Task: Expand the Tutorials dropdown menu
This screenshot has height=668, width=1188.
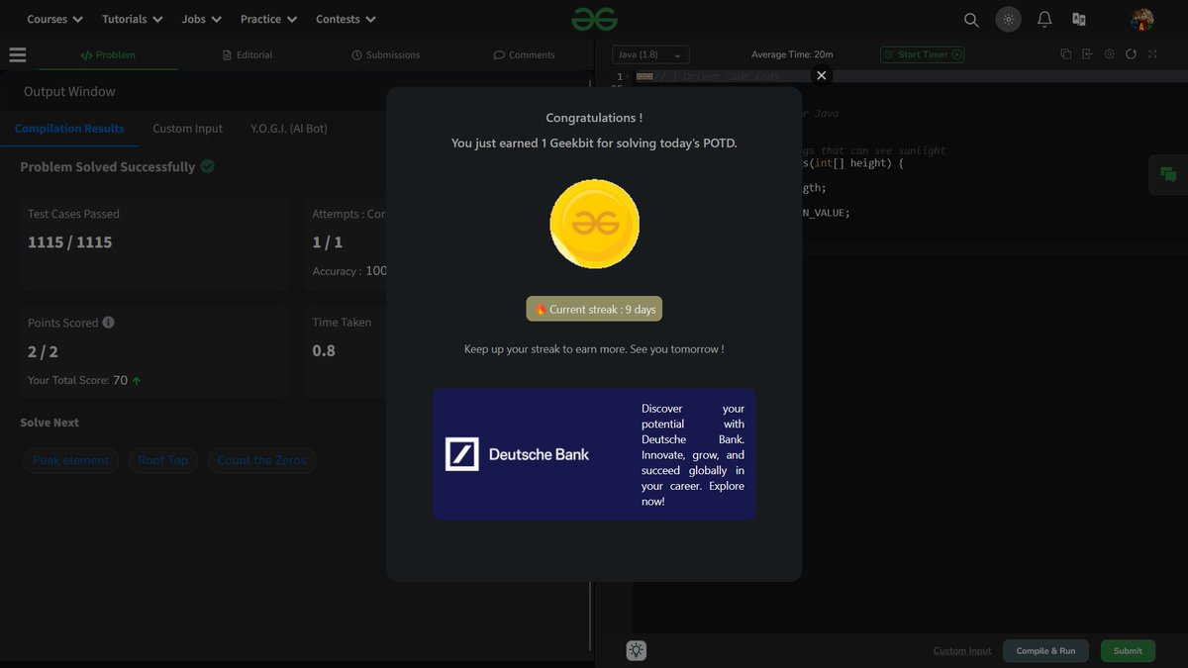Action: point(132,19)
